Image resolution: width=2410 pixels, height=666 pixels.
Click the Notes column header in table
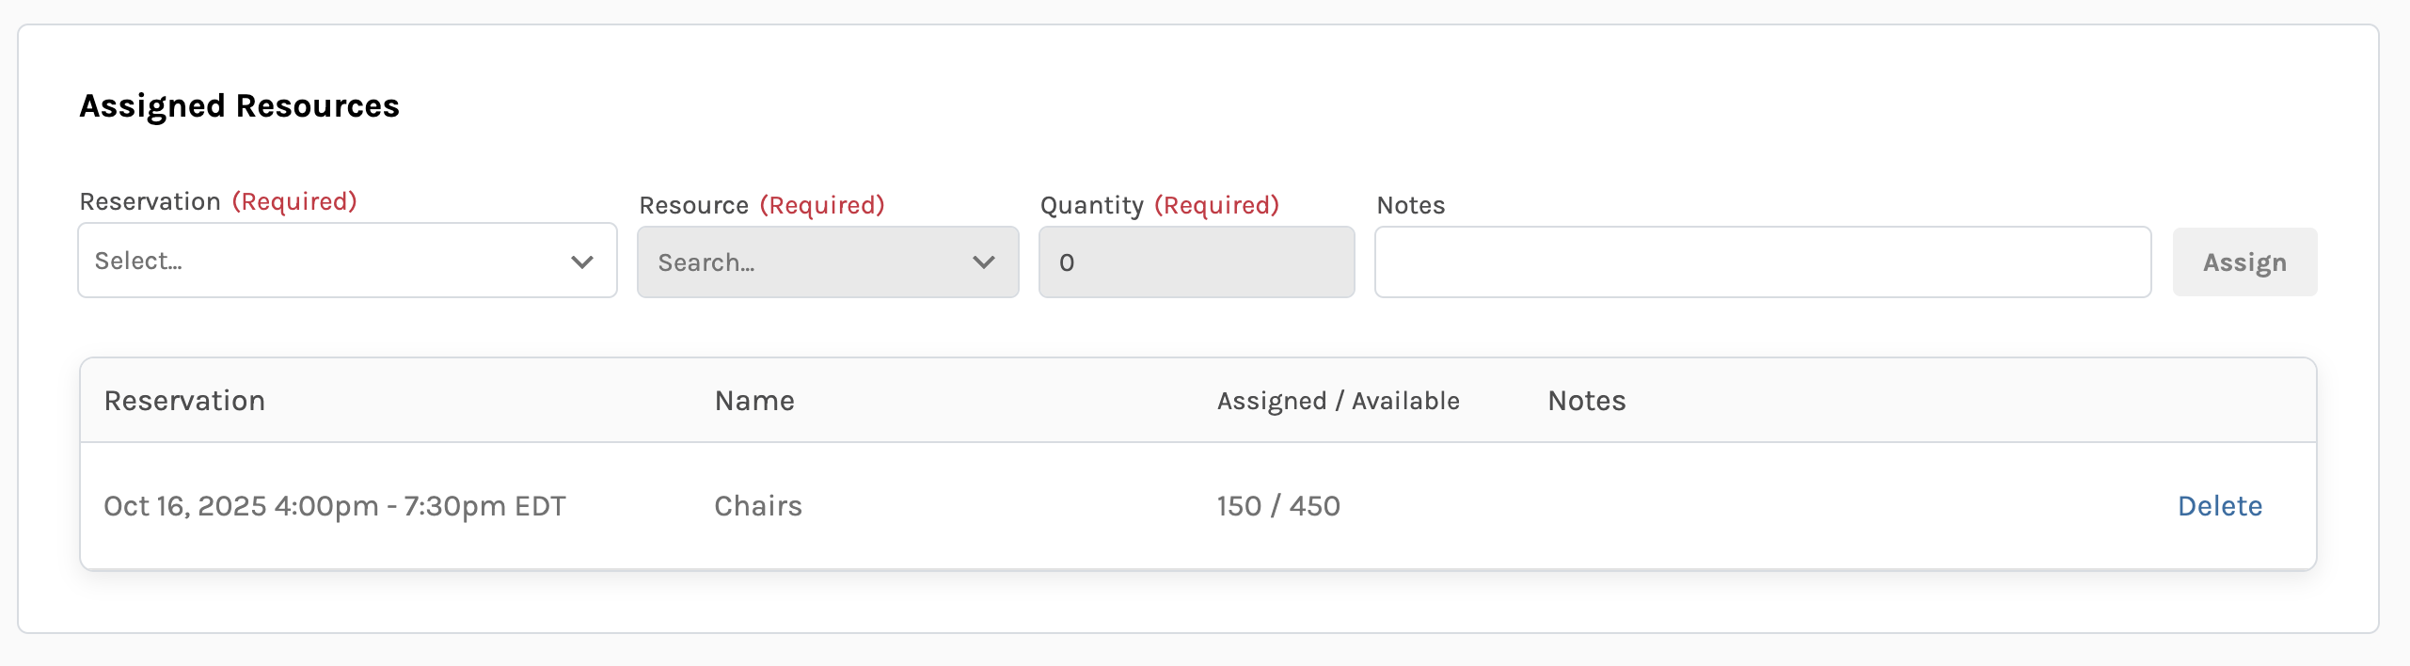pyautogui.click(x=1586, y=401)
